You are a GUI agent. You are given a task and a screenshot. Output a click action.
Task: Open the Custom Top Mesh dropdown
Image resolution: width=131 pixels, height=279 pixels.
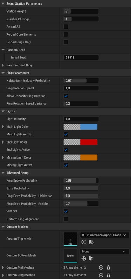[105, 235]
